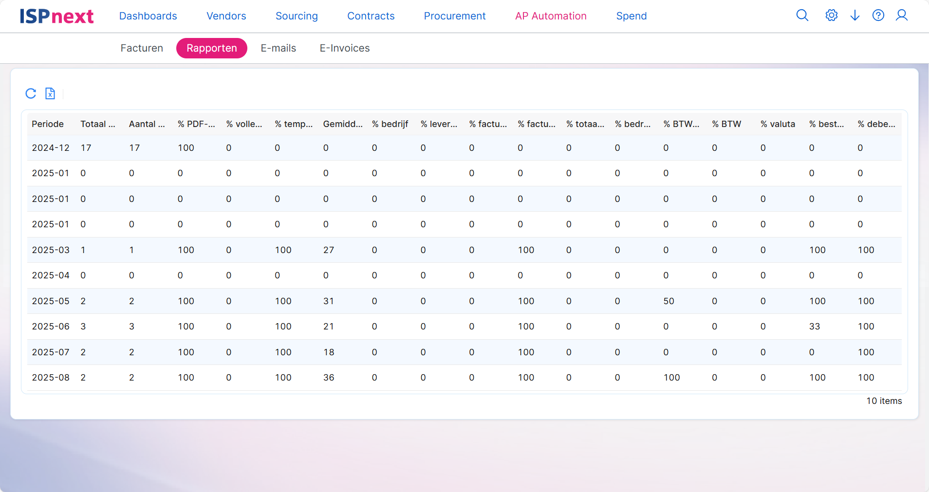This screenshot has height=492, width=929.
Task: Open the settings gear icon
Action: click(831, 16)
